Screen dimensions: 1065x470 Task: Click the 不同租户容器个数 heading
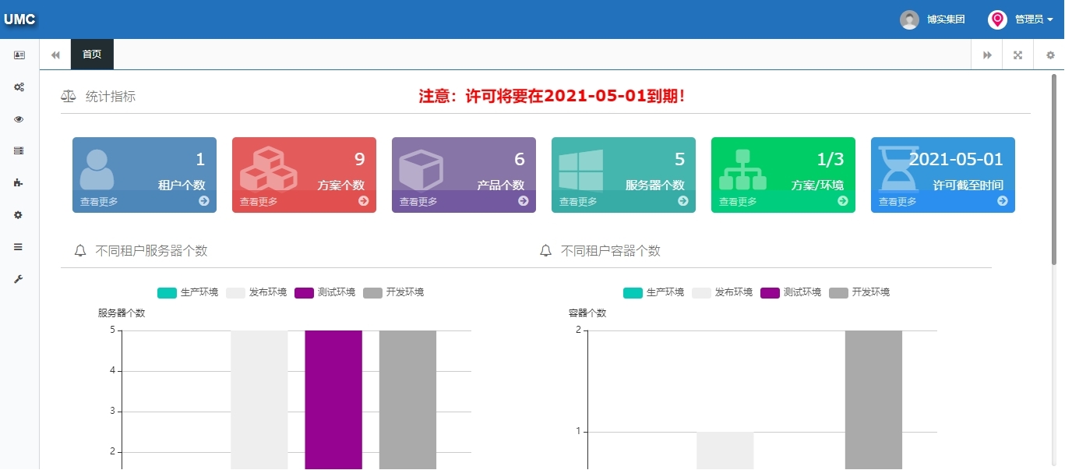611,251
